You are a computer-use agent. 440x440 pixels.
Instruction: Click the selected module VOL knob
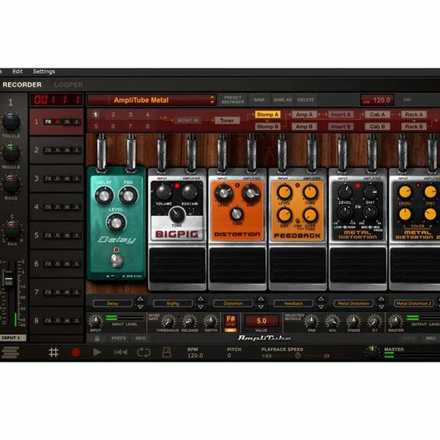tap(332, 321)
